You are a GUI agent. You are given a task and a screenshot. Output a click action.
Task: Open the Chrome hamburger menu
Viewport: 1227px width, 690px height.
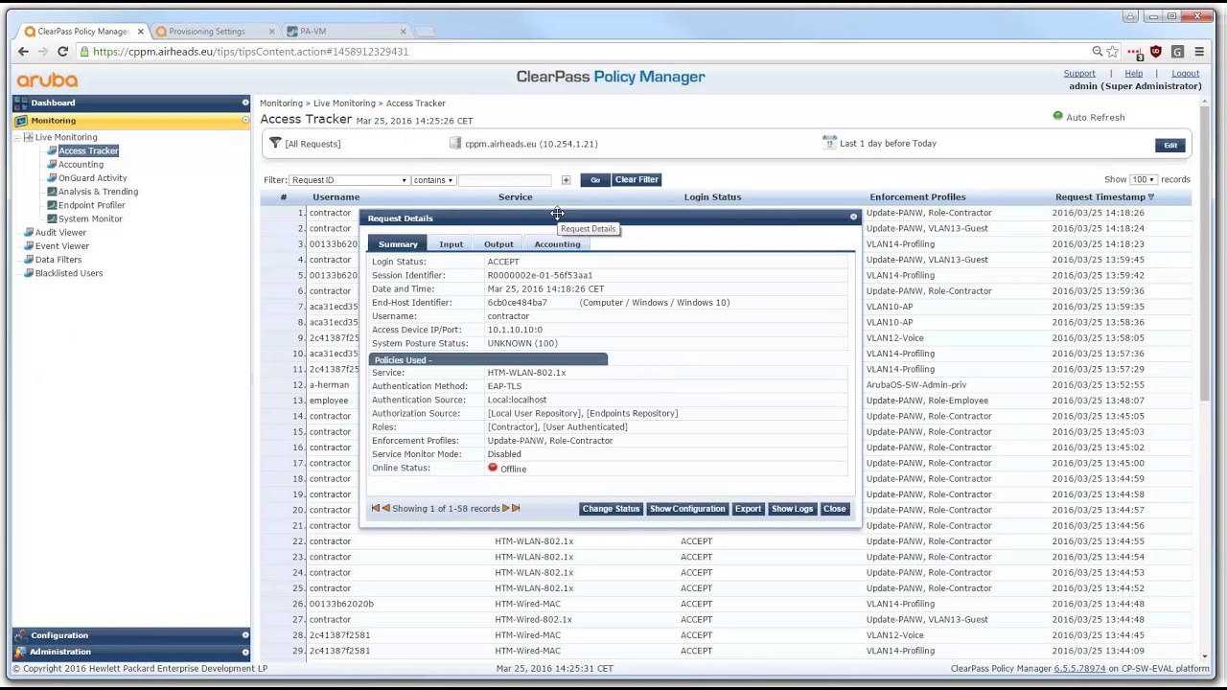pos(1198,52)
